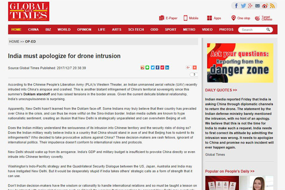285x190 pixels.
Task: Click the RSS feed icon in the header
Action: [x=272, y=6]
